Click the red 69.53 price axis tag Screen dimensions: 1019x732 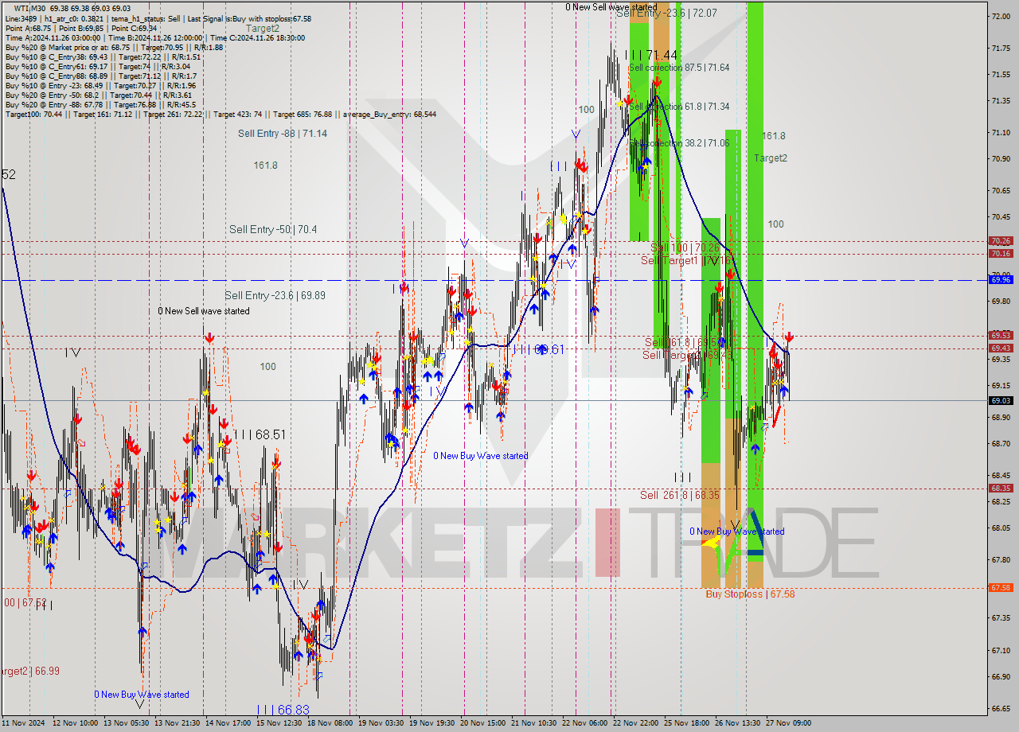[1001, 335]
